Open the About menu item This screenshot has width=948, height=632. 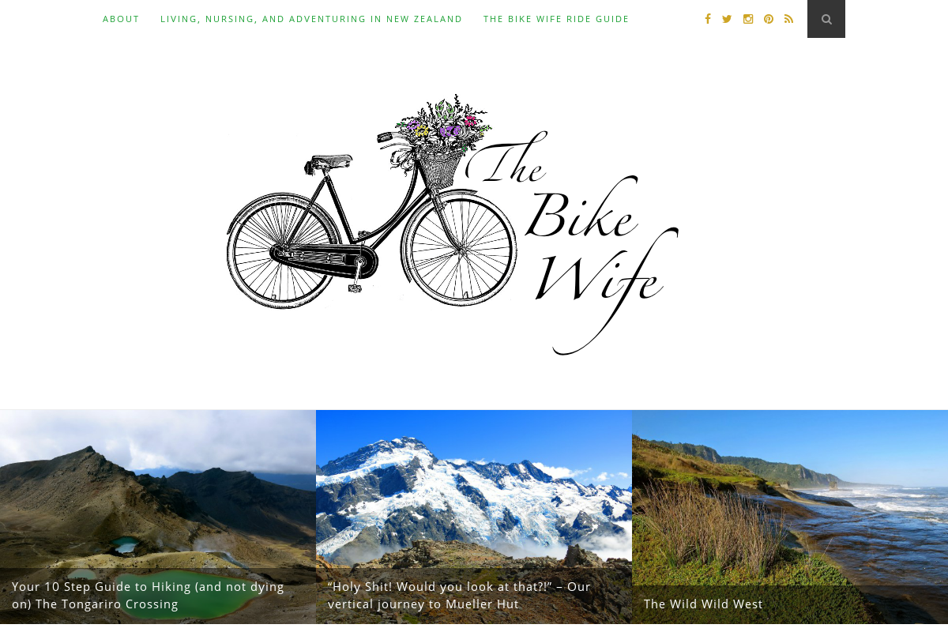click(121, 19)
